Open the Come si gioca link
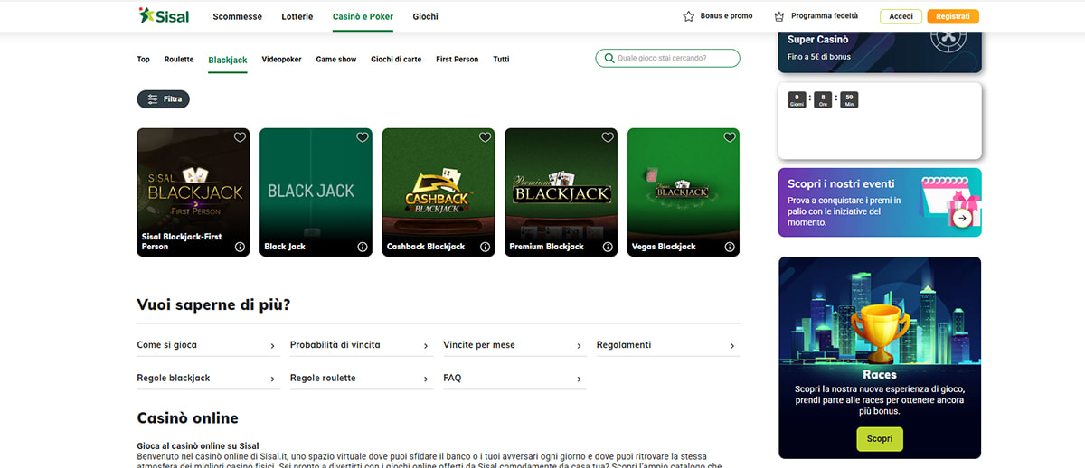Viewport: 1085px width, 468px height. coord(207,346)
